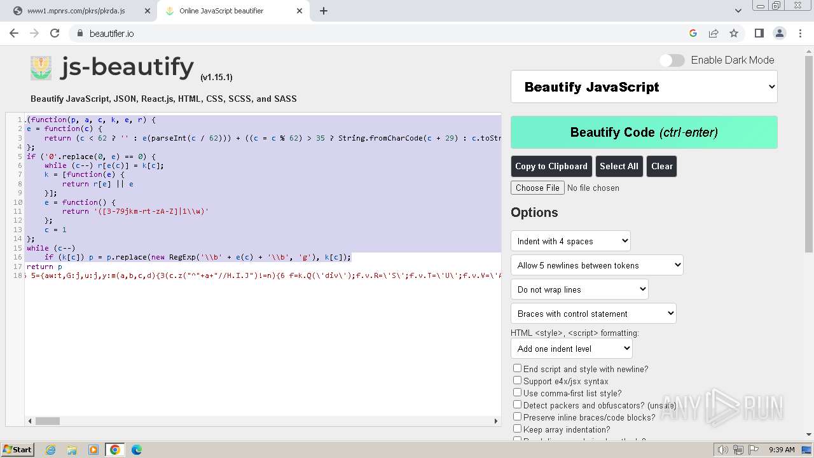Click the taskbar clock showing 9:39 AM
The height and width of the screenshot is (458, 814).
[782, 450]
